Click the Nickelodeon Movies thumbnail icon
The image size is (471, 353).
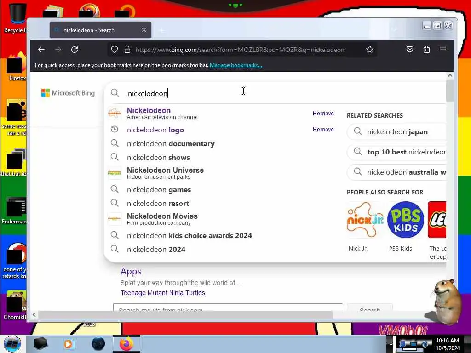click(115, 219)
